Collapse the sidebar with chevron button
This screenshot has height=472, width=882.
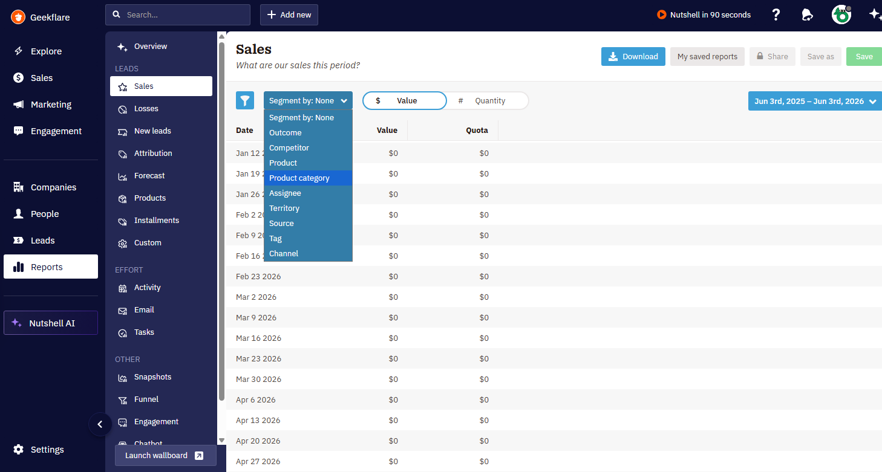[x=100, y=424]
